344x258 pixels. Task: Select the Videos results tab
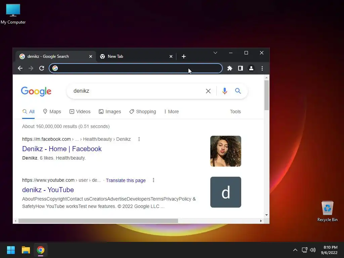click(80, 112)
